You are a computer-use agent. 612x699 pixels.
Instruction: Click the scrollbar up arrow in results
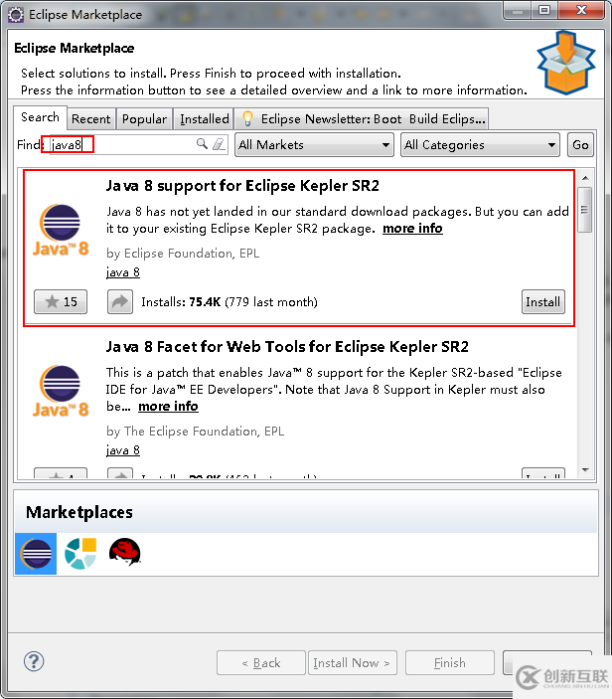585,178
